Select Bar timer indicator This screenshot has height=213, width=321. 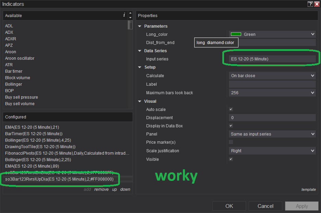[x=14, y=71]
